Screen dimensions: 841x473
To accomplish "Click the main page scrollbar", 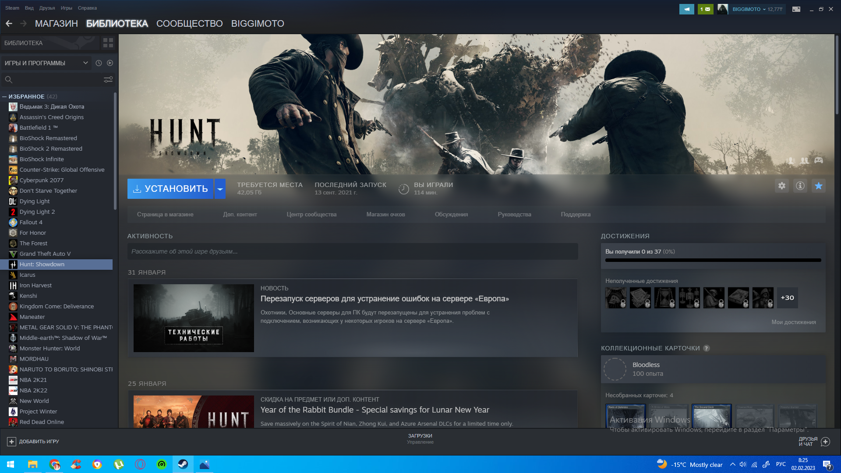I will [x=837, y=74].
